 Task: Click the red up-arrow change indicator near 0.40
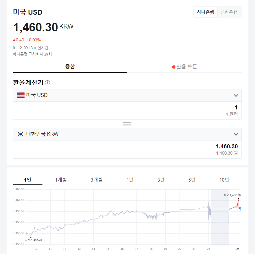click(14, 40)
